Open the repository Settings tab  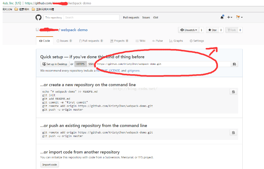(197, 41)
